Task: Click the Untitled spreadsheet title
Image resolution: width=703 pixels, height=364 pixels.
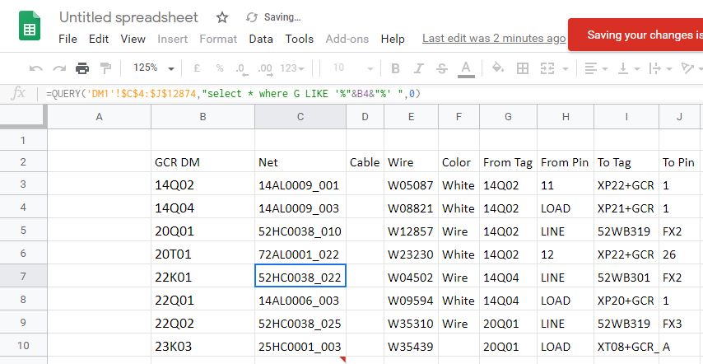Action: [128, 17]
